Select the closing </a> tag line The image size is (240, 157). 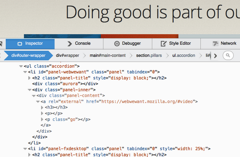46,125
